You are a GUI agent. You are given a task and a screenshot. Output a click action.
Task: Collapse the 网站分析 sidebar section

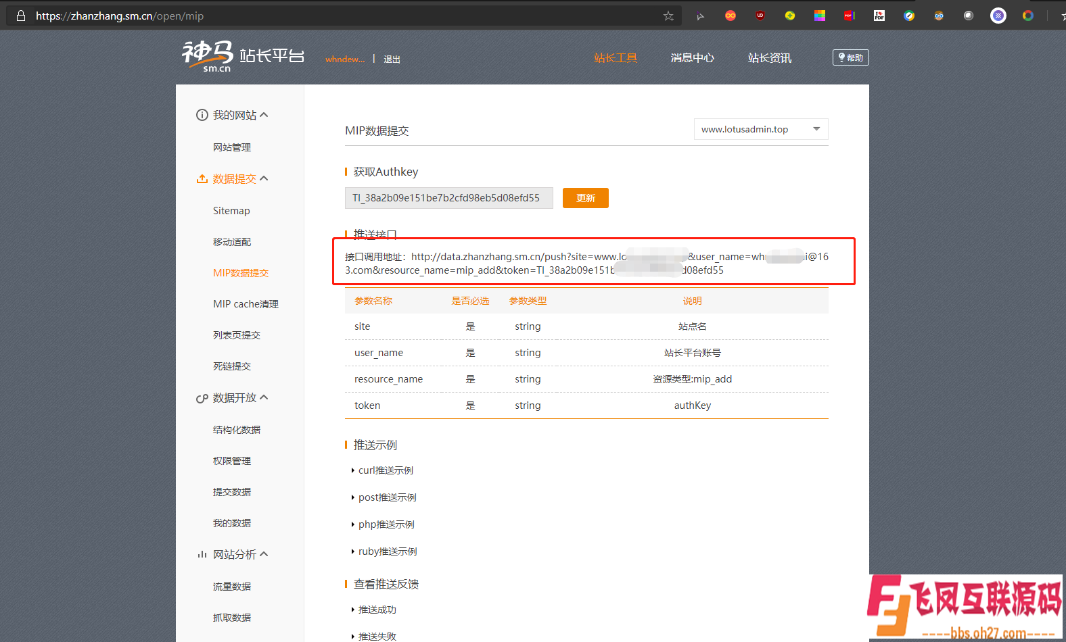(264, 554)
